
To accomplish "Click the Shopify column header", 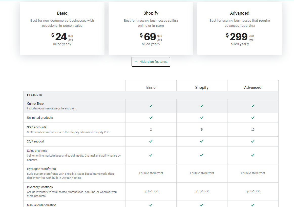I will click(202, 87).
